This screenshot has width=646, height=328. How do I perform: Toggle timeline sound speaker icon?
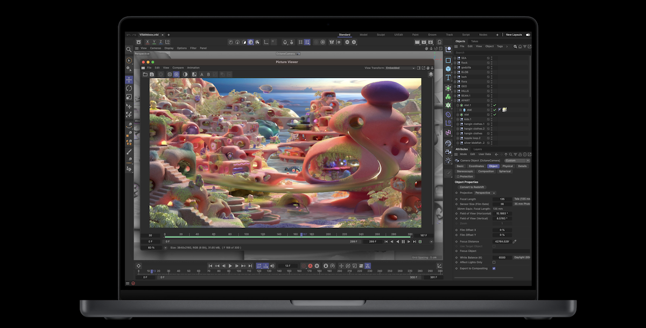tap(272, 266)
